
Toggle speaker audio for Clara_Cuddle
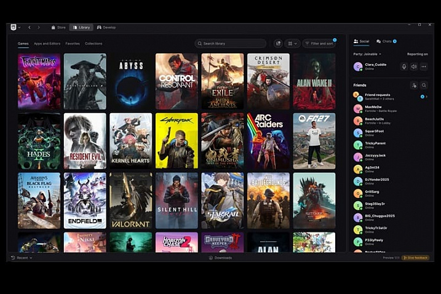coord(414,66)
